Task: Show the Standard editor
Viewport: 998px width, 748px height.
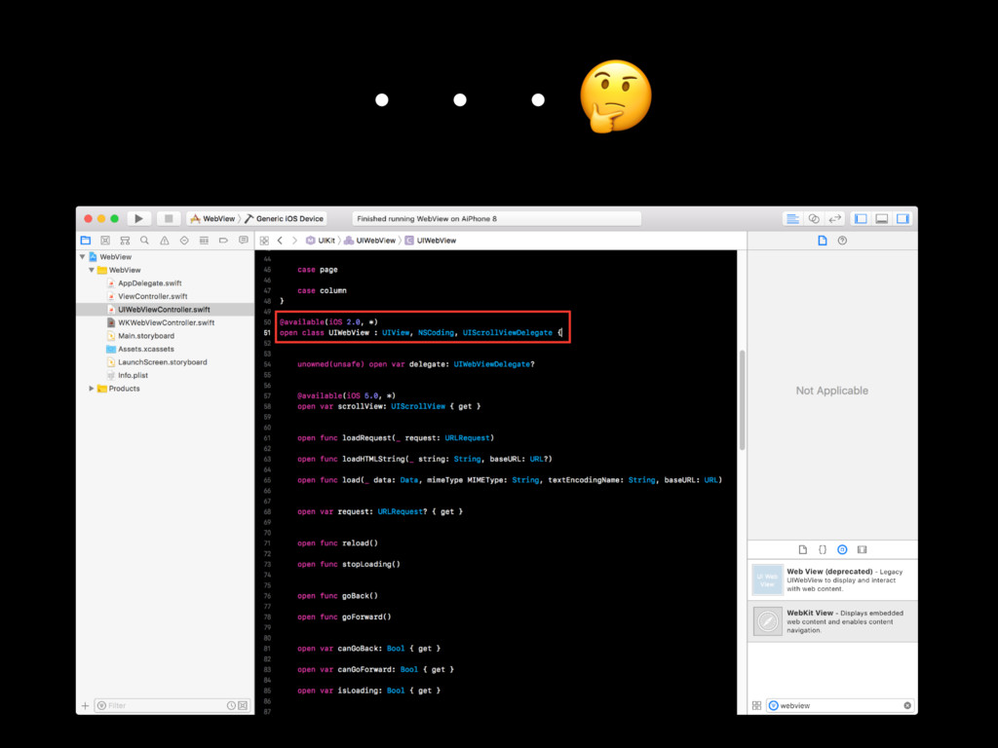Action: pyautogui.click(x=792, y=218)
